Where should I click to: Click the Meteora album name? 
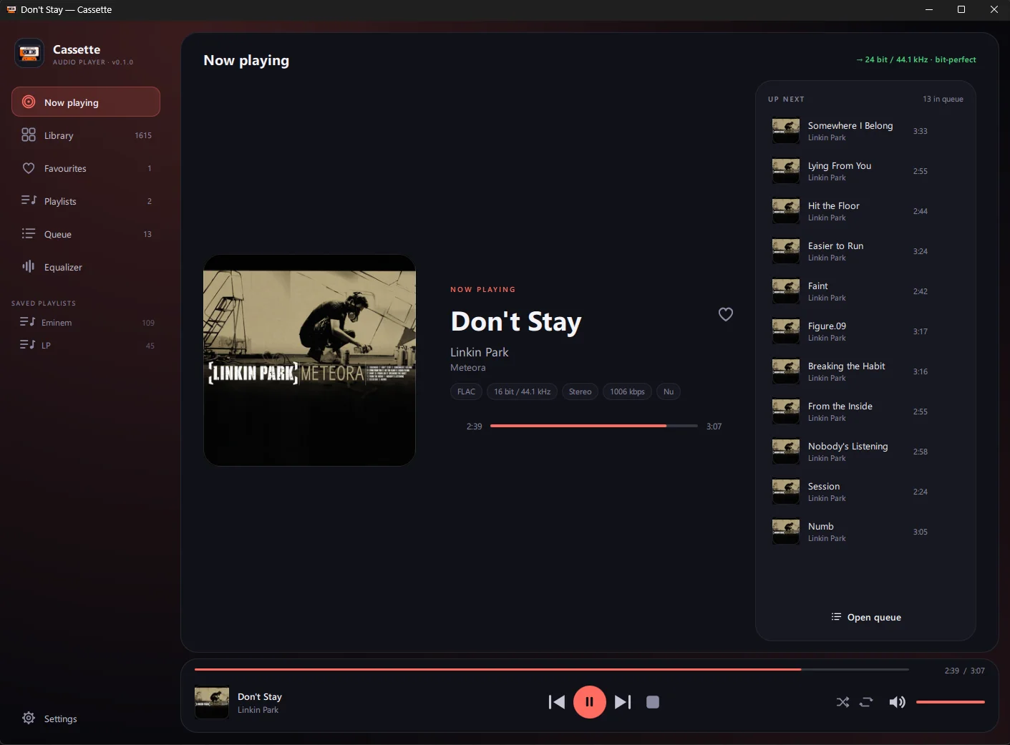[467, 368]
